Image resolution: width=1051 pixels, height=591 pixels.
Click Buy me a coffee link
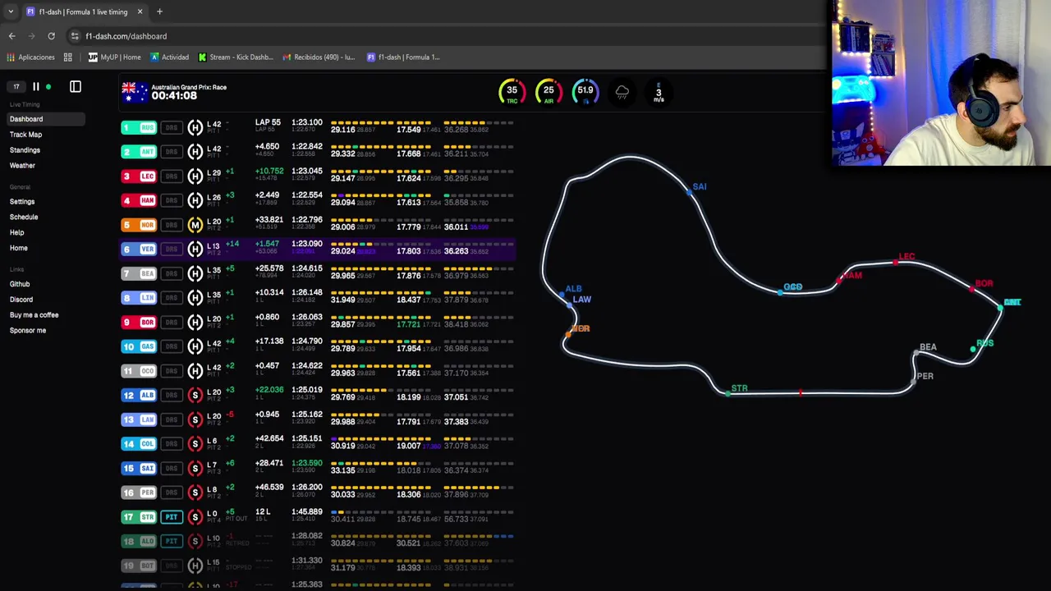(x=34, y=315)
